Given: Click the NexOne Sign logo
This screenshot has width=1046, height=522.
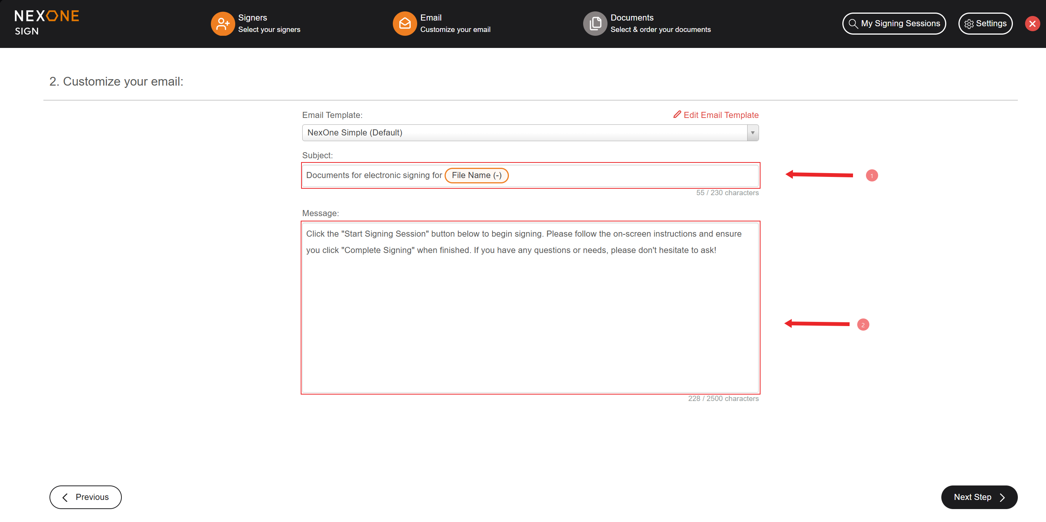Looking at the screenshot, I should pos(47,23).
